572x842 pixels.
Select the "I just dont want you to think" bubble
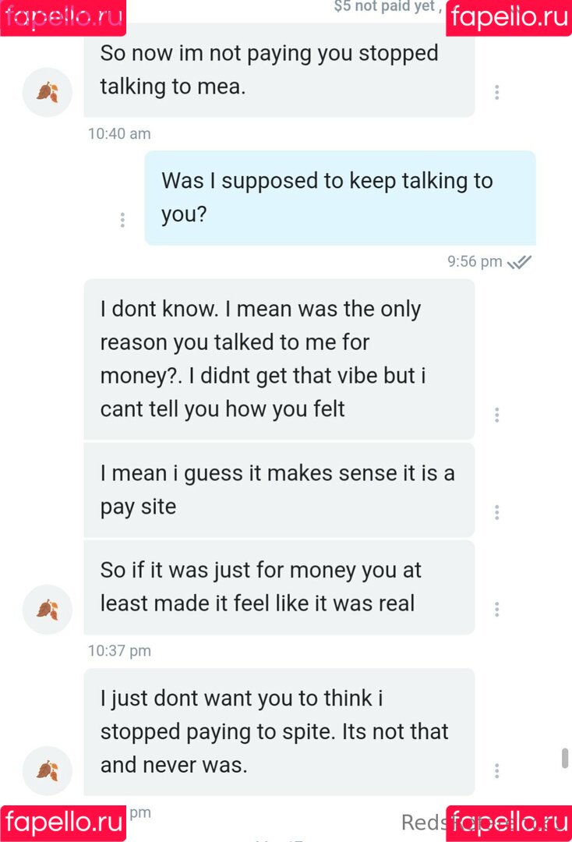click(x=278, y=731)
